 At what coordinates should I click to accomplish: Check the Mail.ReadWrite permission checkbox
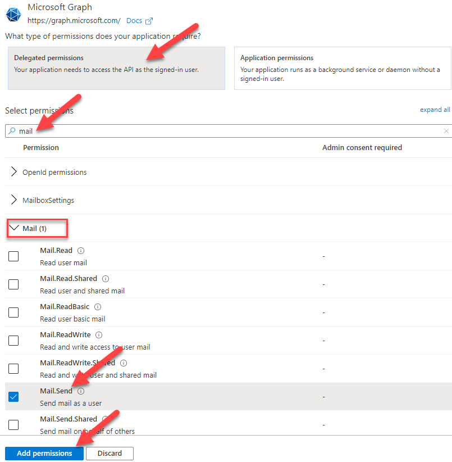click(13, 341)
